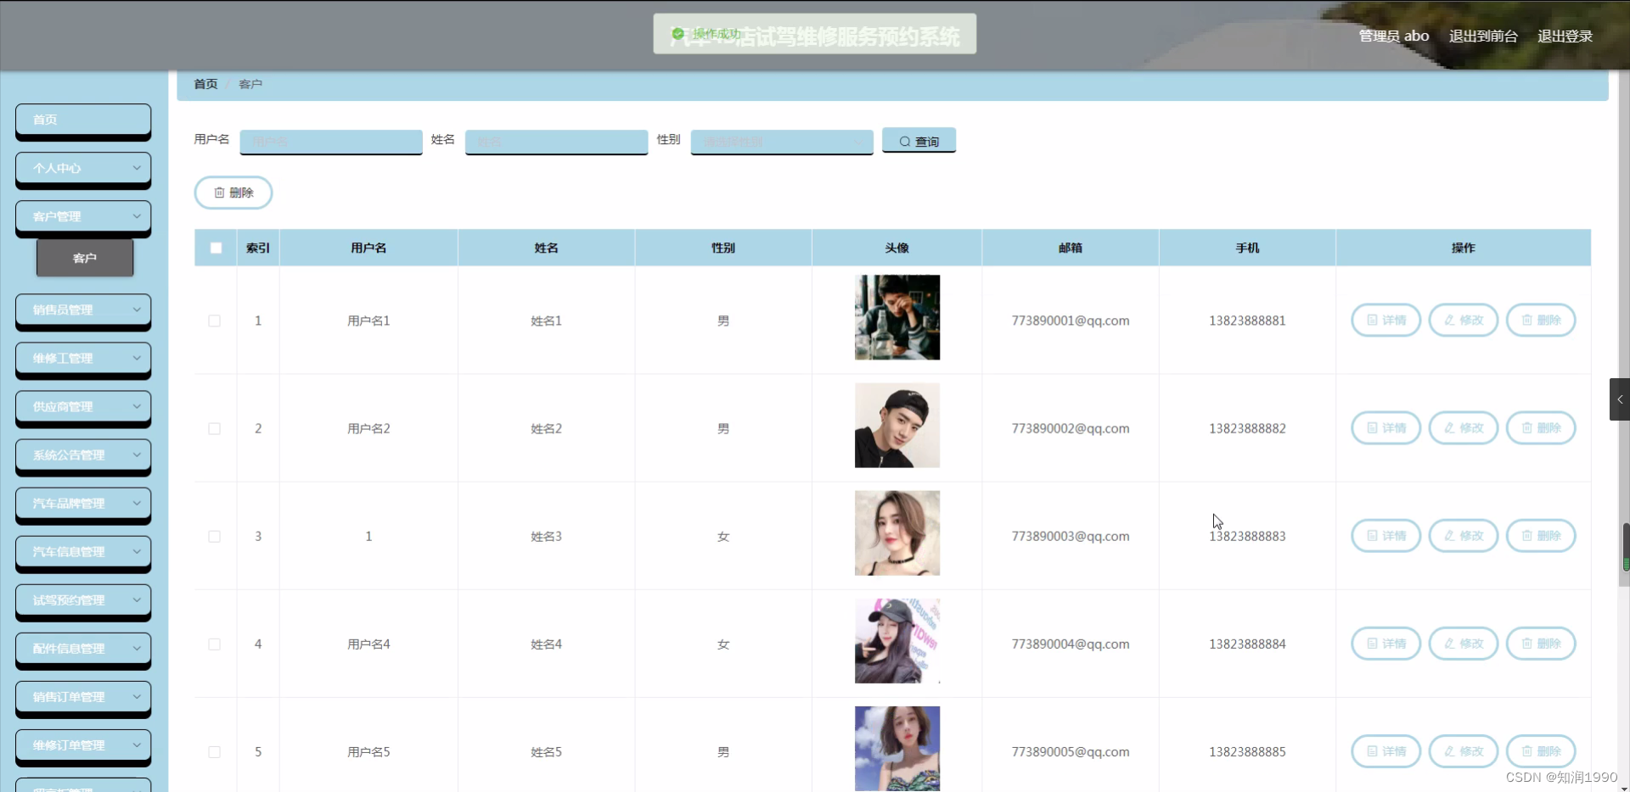Open 详情 for 用户名4
This screenshot has height=792, width=1630.
click(x=1385, y=643)
